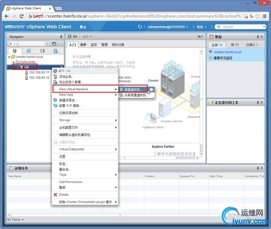Collapse the HA cluster node
Image resolution: width=271 pixels, height=229 pixels.
point(18,67)
